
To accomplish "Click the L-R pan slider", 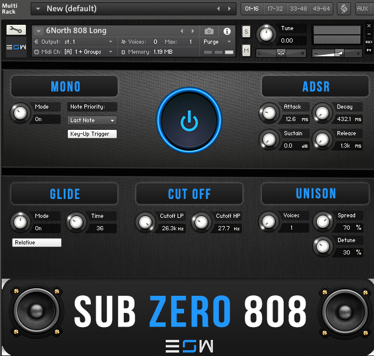I will click(281, 53).
